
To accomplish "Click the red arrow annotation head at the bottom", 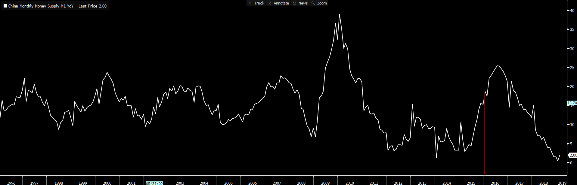I will tap(485, 173).
